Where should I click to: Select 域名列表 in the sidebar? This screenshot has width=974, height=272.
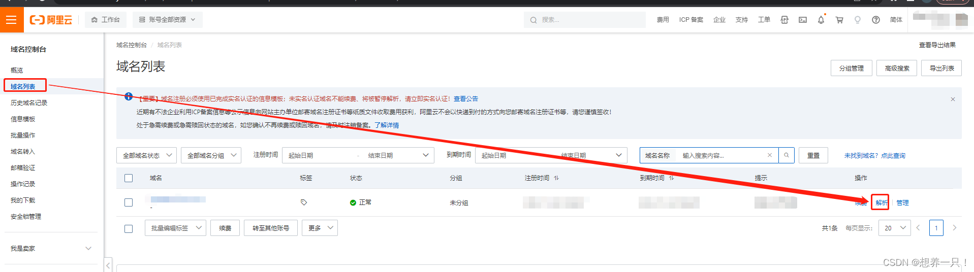click(x=23, y=86)
